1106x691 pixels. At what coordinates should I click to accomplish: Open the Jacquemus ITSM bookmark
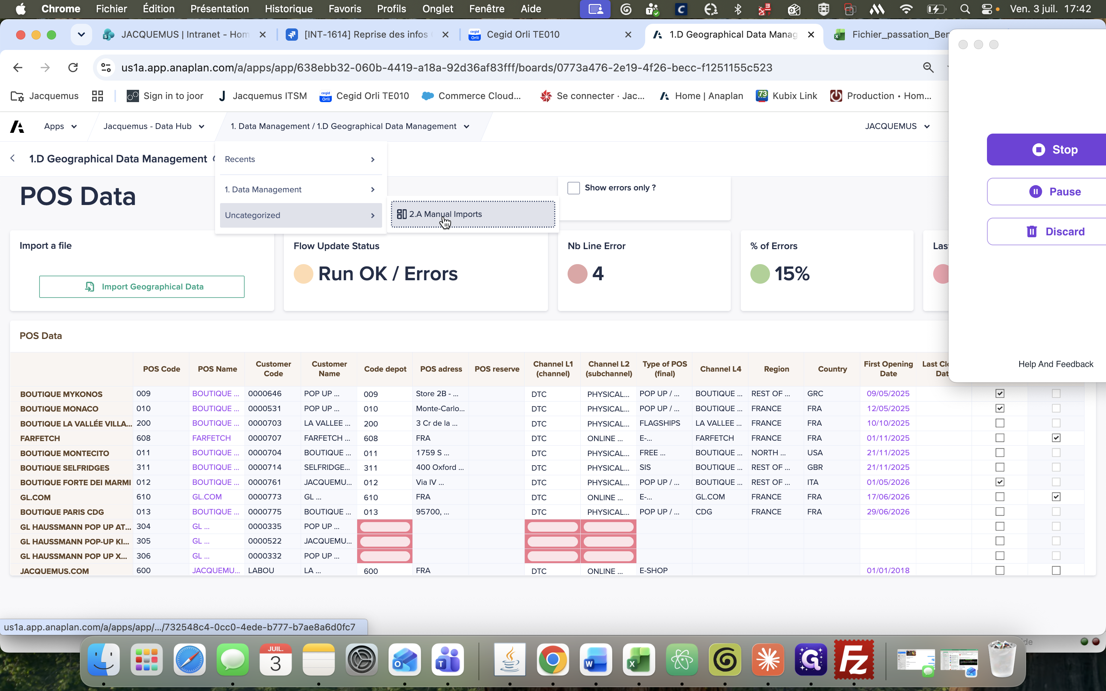click(x=262, y=96)
